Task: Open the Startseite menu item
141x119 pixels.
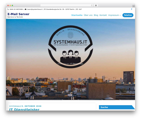Action: pos(77,15)
